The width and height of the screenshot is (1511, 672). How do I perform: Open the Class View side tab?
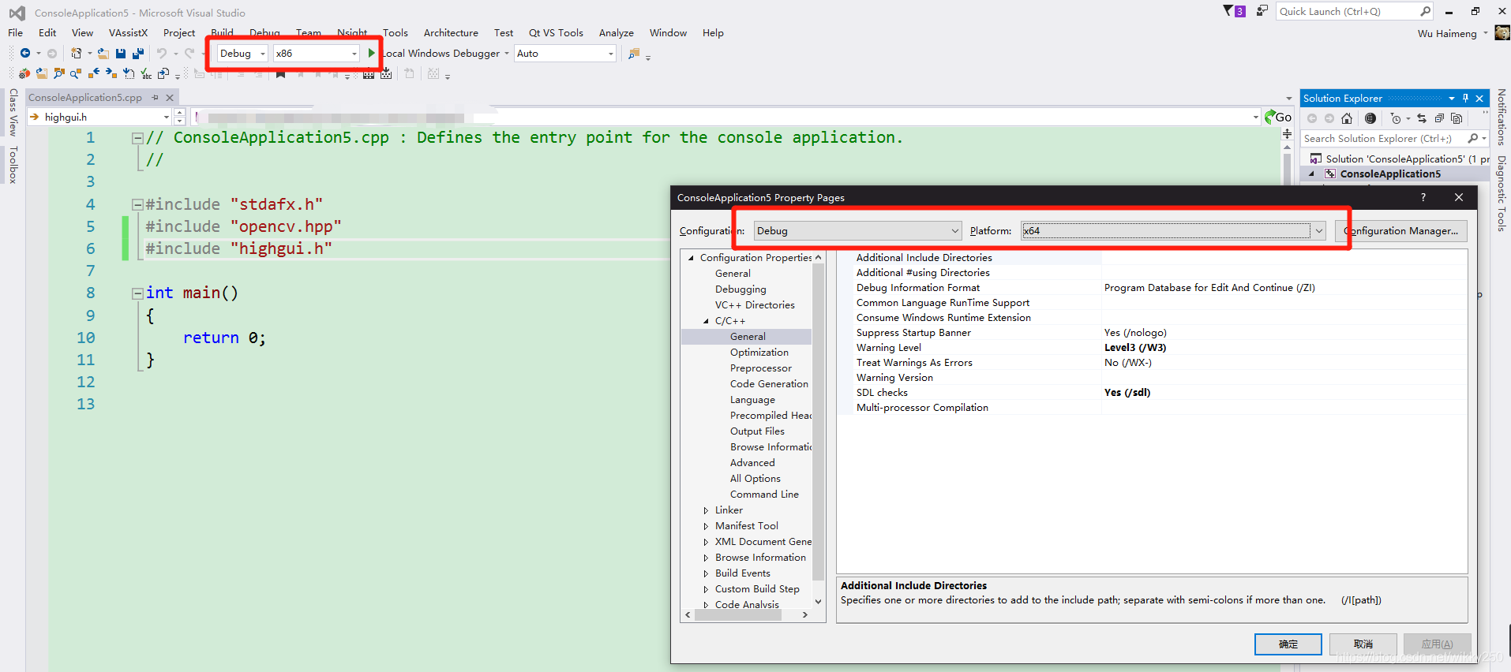click(x=13, y=112)
